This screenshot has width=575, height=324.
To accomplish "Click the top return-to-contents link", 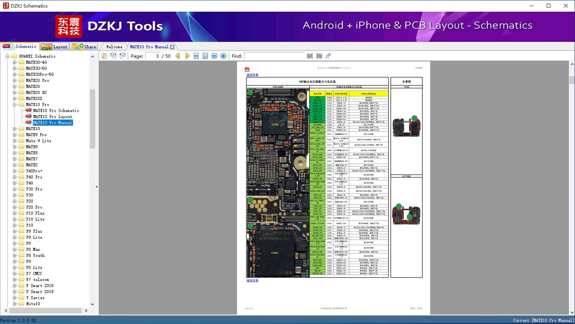I will pyautogui.click(x=253, y=75).
